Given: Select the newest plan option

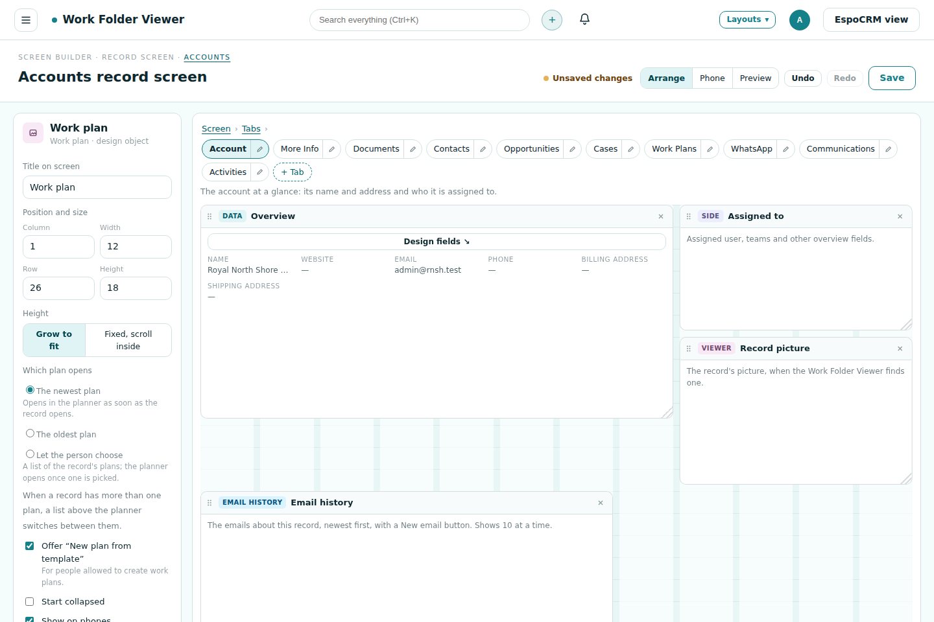Looking at the screenshot, I should click(30, 390).
